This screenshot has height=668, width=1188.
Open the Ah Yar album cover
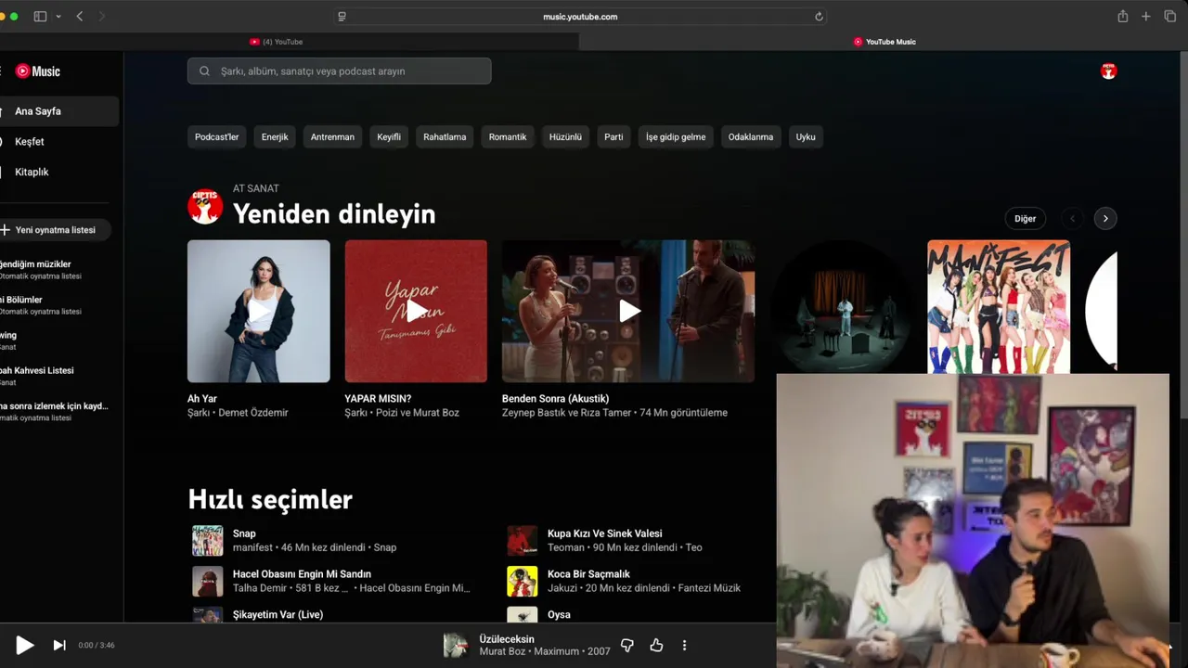coord(259,311)
